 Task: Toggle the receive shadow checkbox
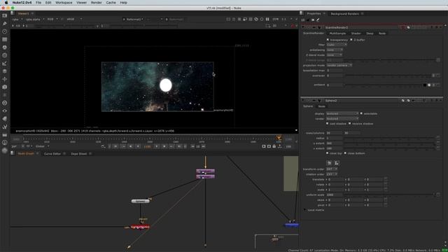[350, 123]
